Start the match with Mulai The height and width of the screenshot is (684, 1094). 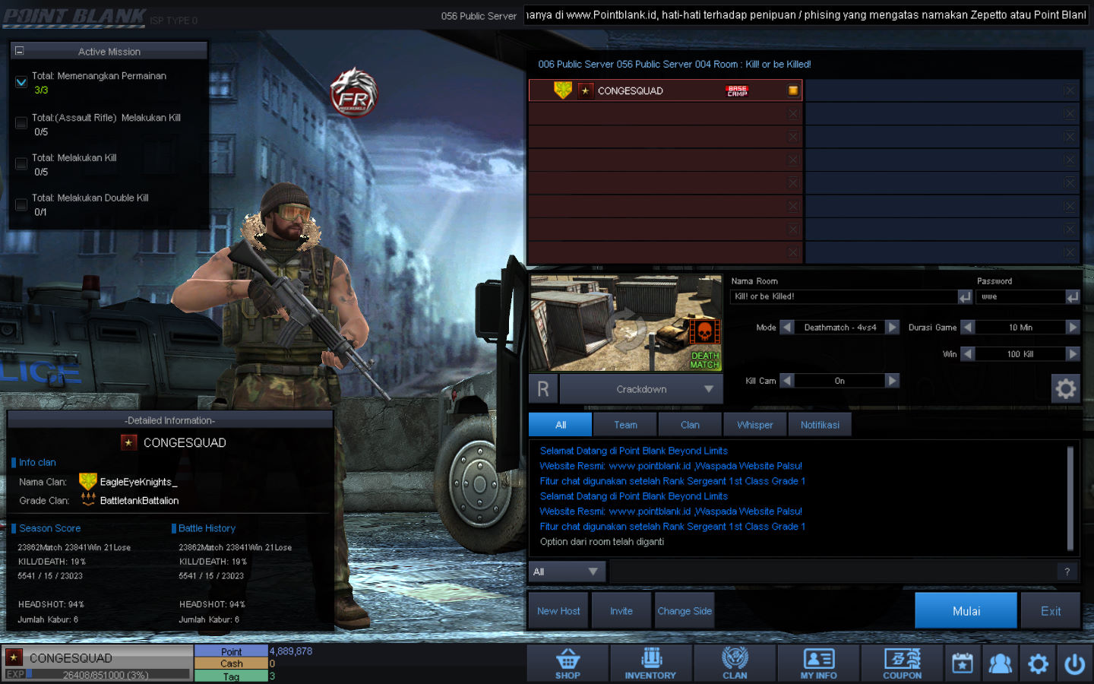966,610
